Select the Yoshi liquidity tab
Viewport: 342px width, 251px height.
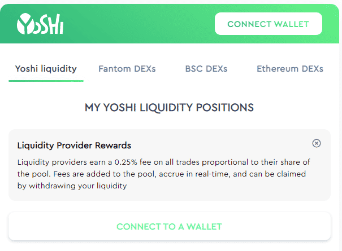click(x=46, y=69)
